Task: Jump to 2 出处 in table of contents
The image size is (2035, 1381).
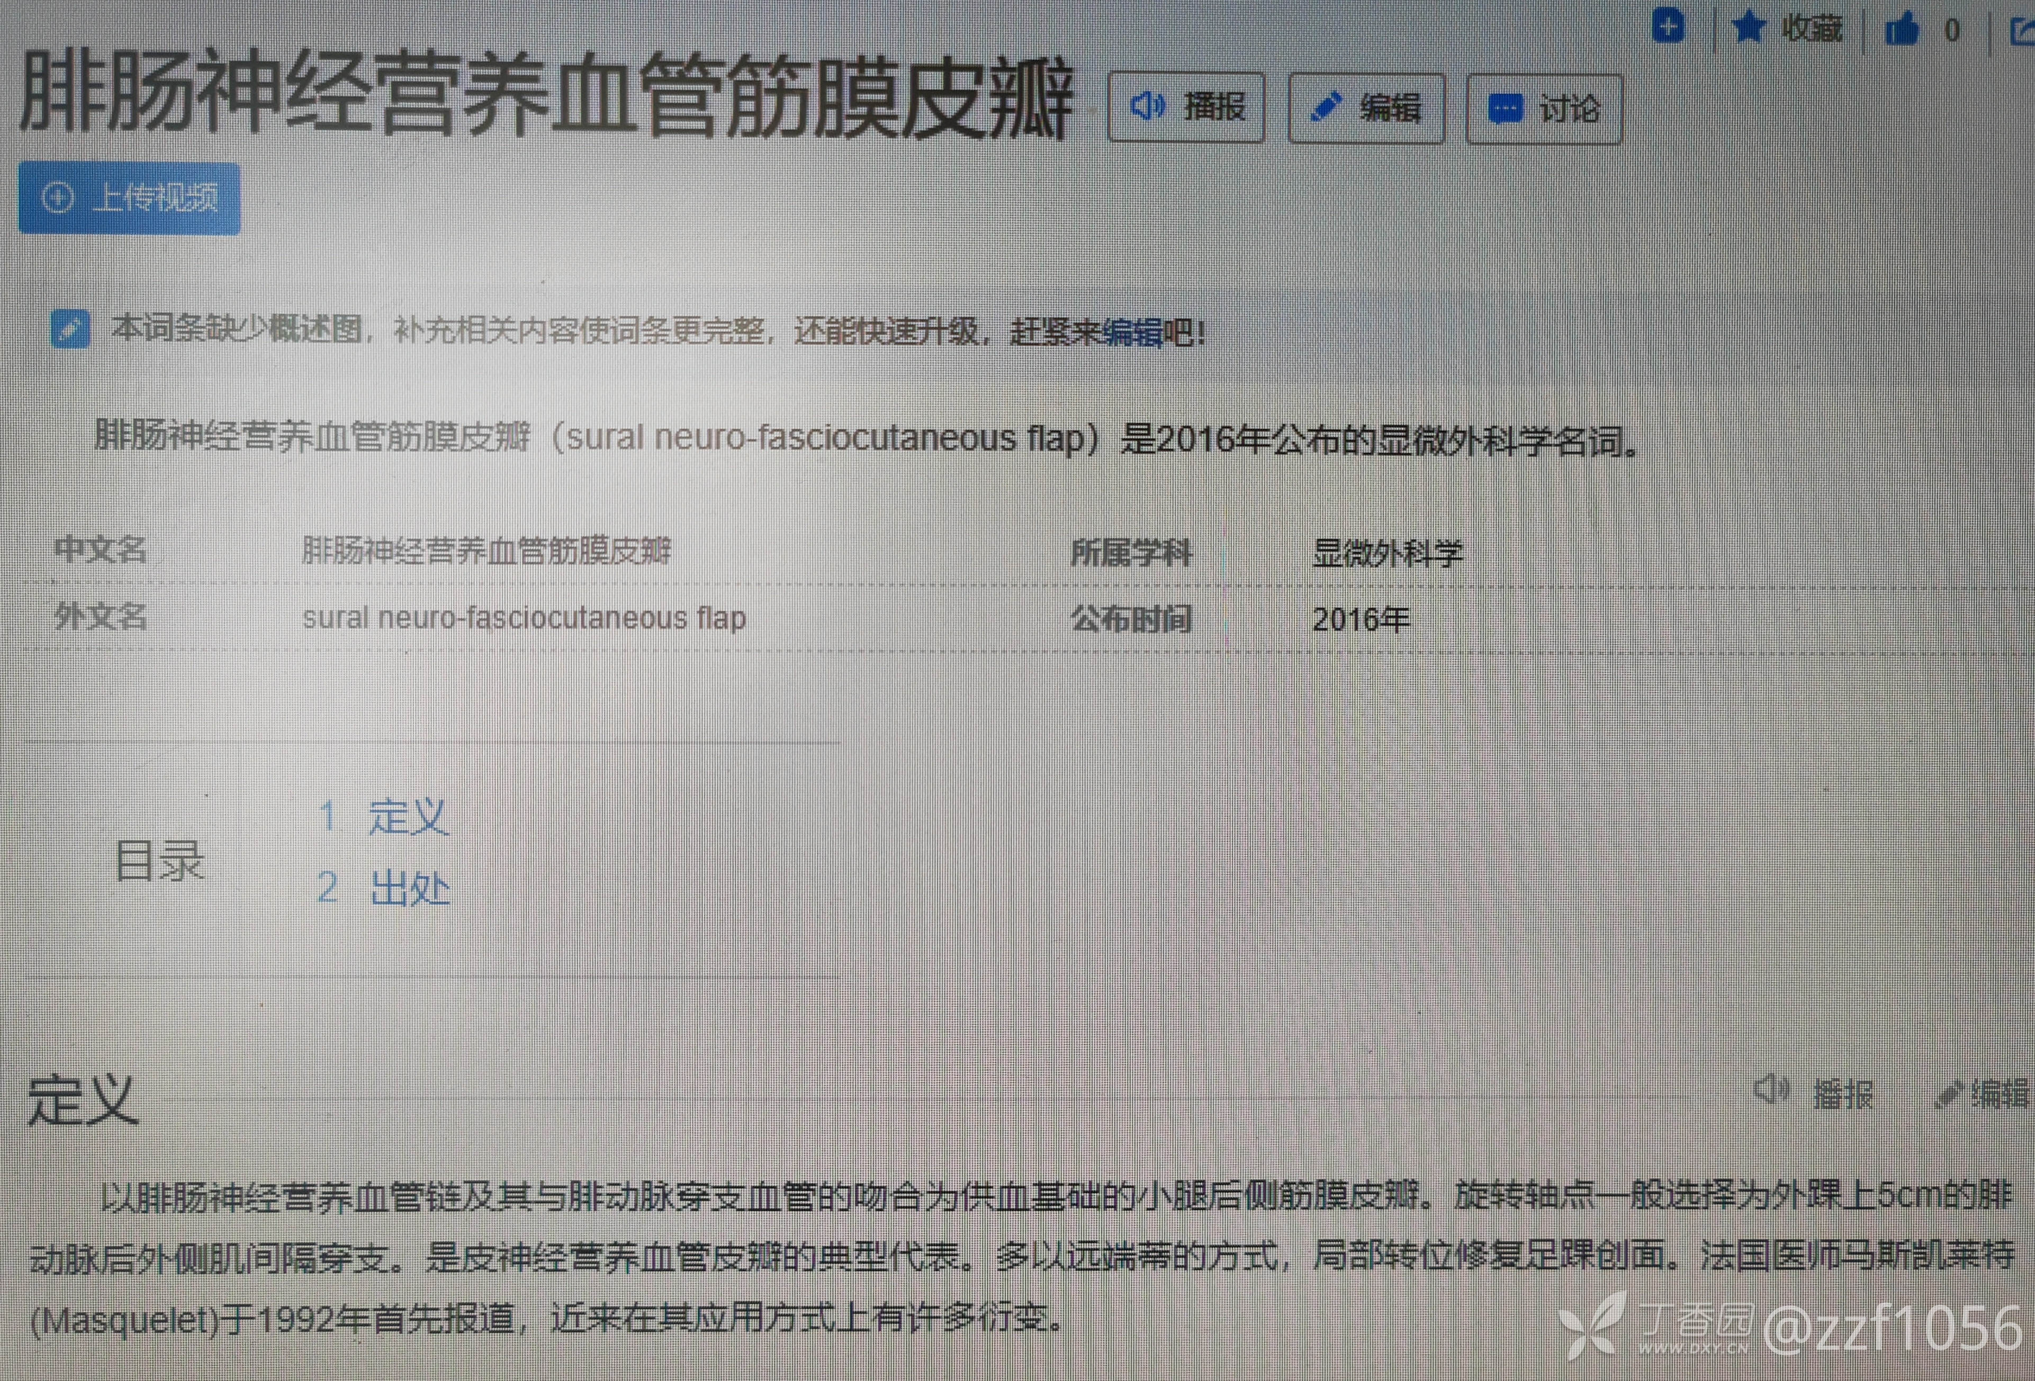Action: coord(408,888)
